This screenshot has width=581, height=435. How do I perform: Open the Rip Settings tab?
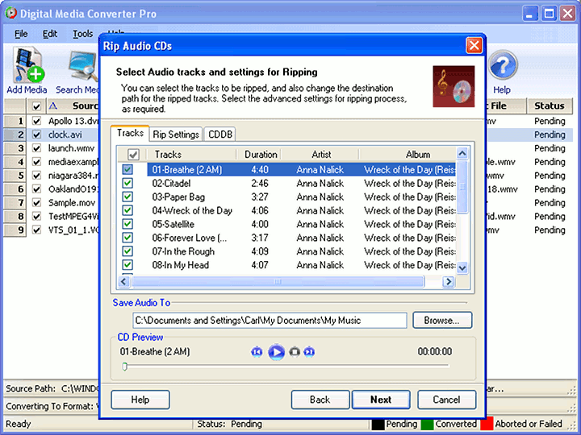(x=176, y=135)
